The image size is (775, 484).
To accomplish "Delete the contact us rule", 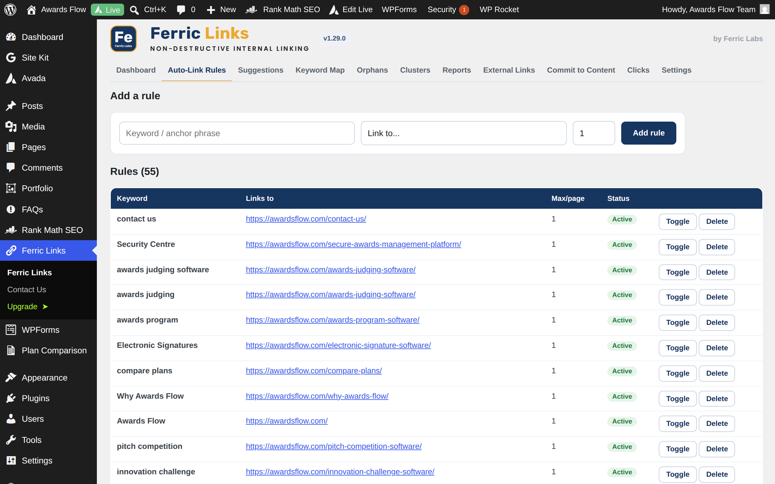I will click(x=717, y=221).
